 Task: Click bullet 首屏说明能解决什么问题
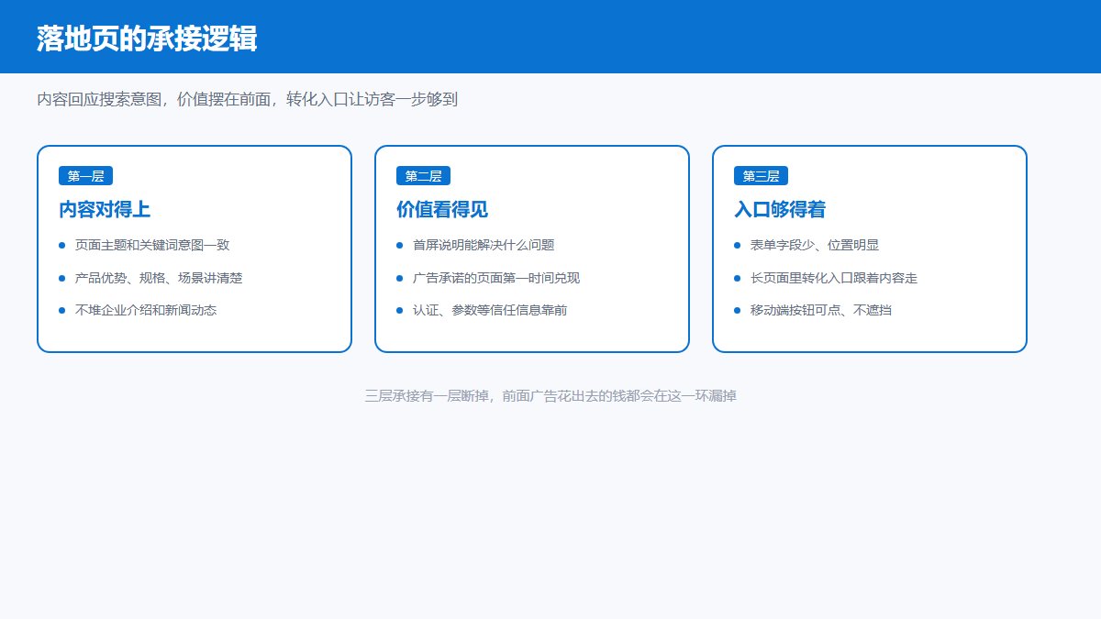(x=484, y=245)
